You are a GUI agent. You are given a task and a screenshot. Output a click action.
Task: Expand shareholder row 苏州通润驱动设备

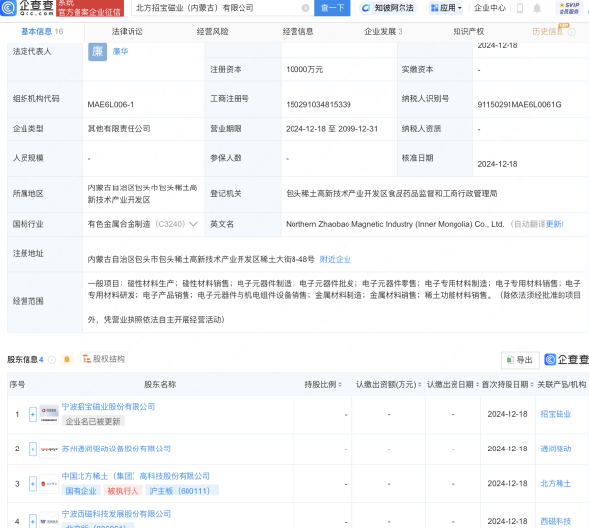pos(33,449)
